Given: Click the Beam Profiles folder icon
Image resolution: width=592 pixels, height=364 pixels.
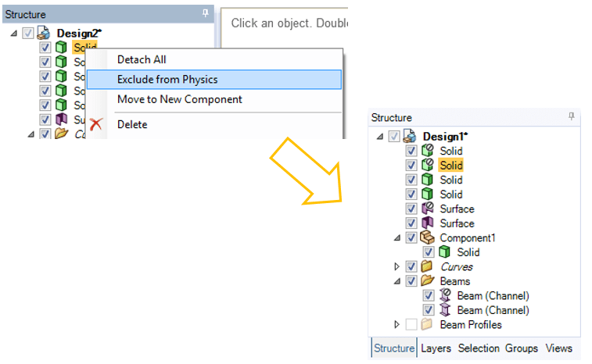Looking at the screenshot, I should point(427,324).
